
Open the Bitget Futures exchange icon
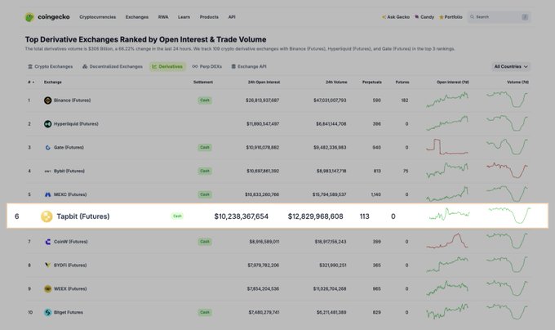(48, 312)
